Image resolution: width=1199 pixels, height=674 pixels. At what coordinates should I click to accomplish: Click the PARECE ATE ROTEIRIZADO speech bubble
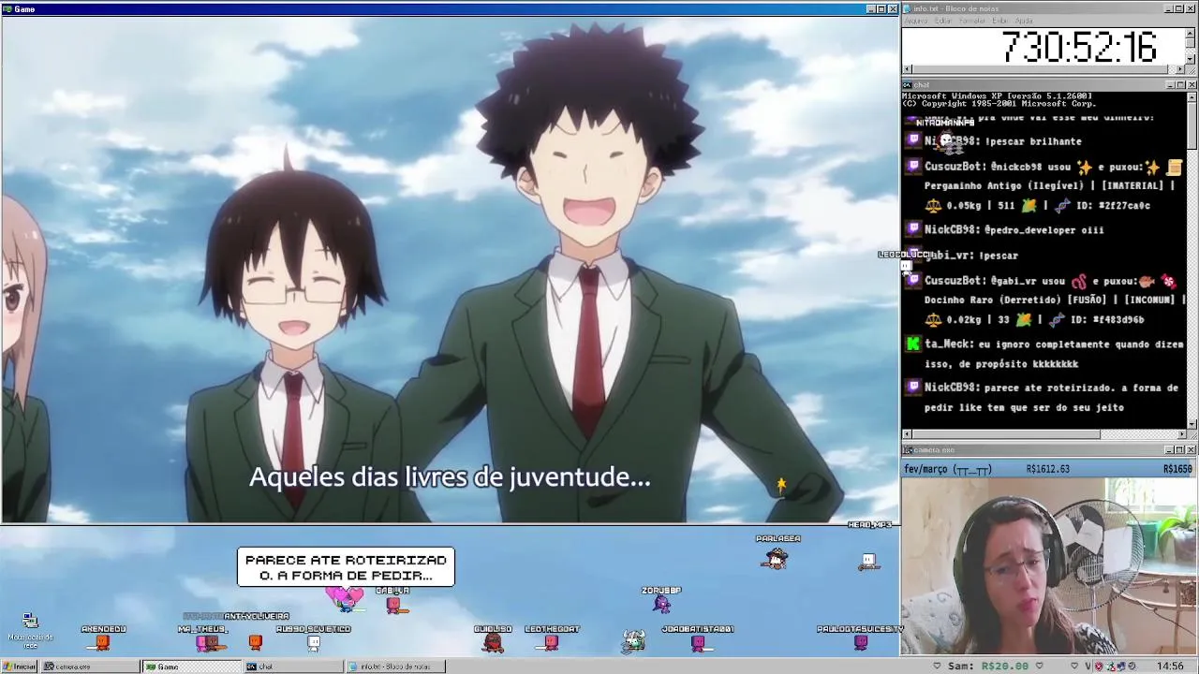pyautogui.click(x=346, y=567)
